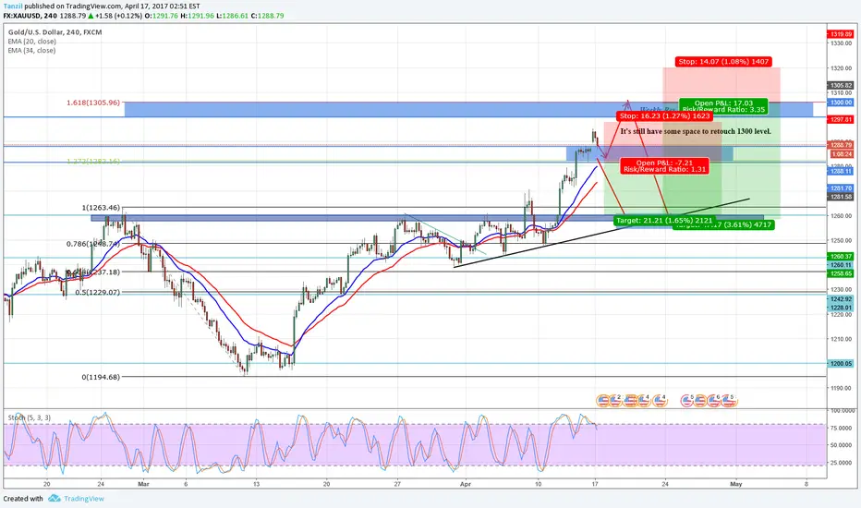Click the blue 1281.70 price axis tag
861x508 pixels.
pos(841,188)
